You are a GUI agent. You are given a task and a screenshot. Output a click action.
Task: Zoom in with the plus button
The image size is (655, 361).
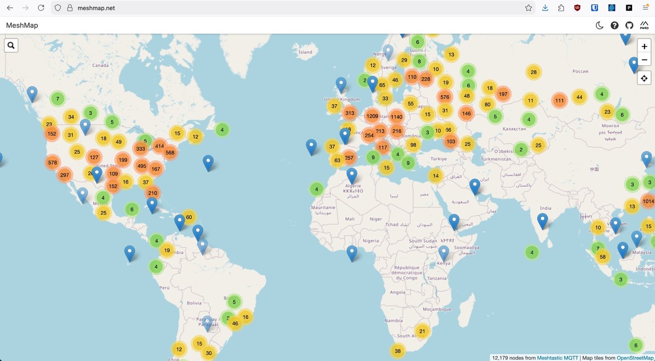(644, 46)
